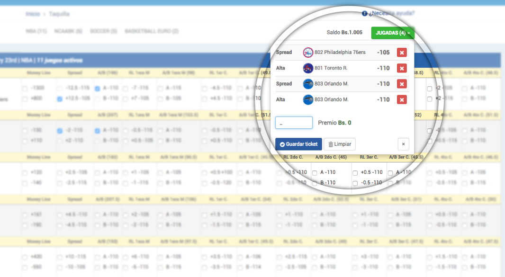Delete the Orlando M. Alta selection
Image resolution: width=505 pixels, height=277 pixels.
point(402,99)
